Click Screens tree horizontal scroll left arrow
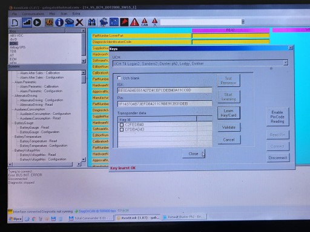310x232 pixels. coord(10,164)
